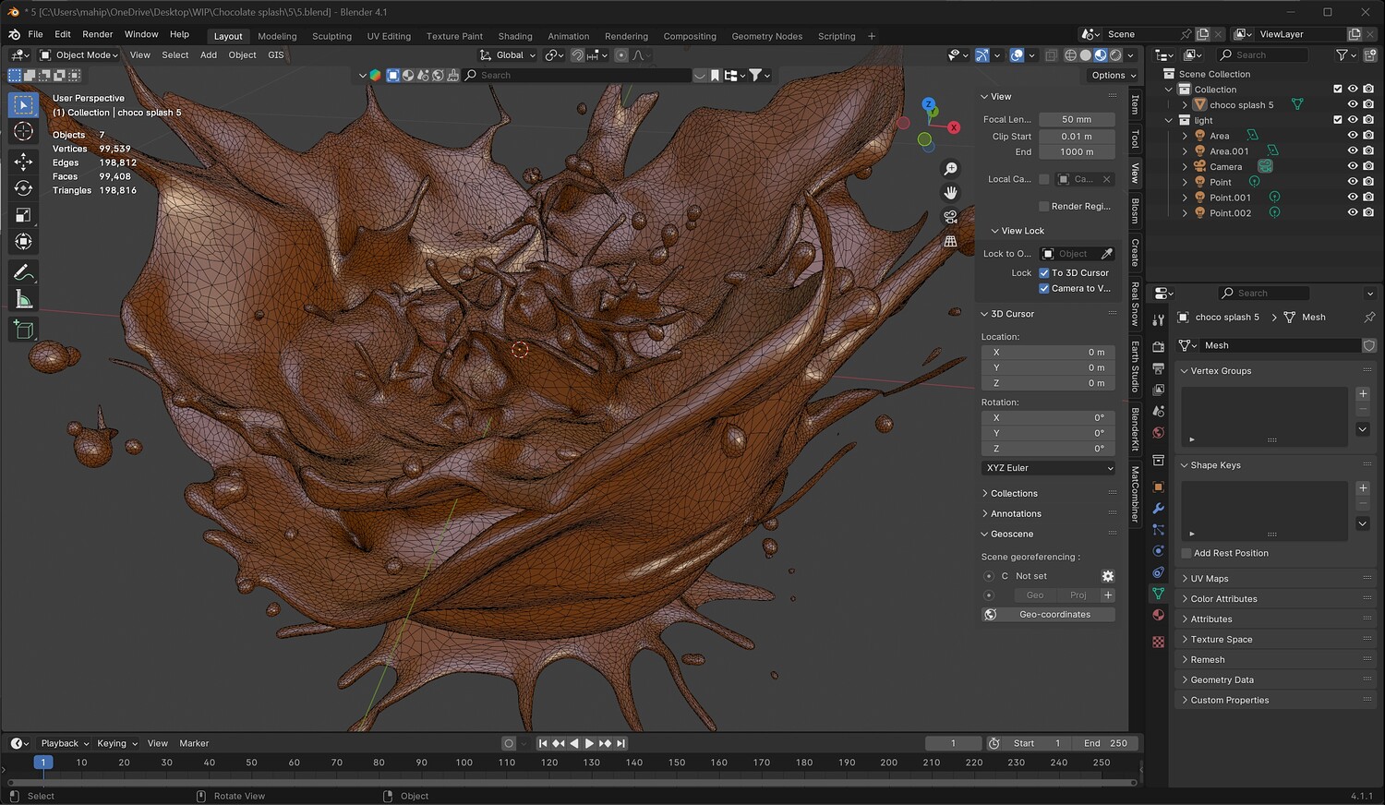Hide the Camera object in outliner
This screenshot has height=805, width=1385.
click(x=1353, y=166)
